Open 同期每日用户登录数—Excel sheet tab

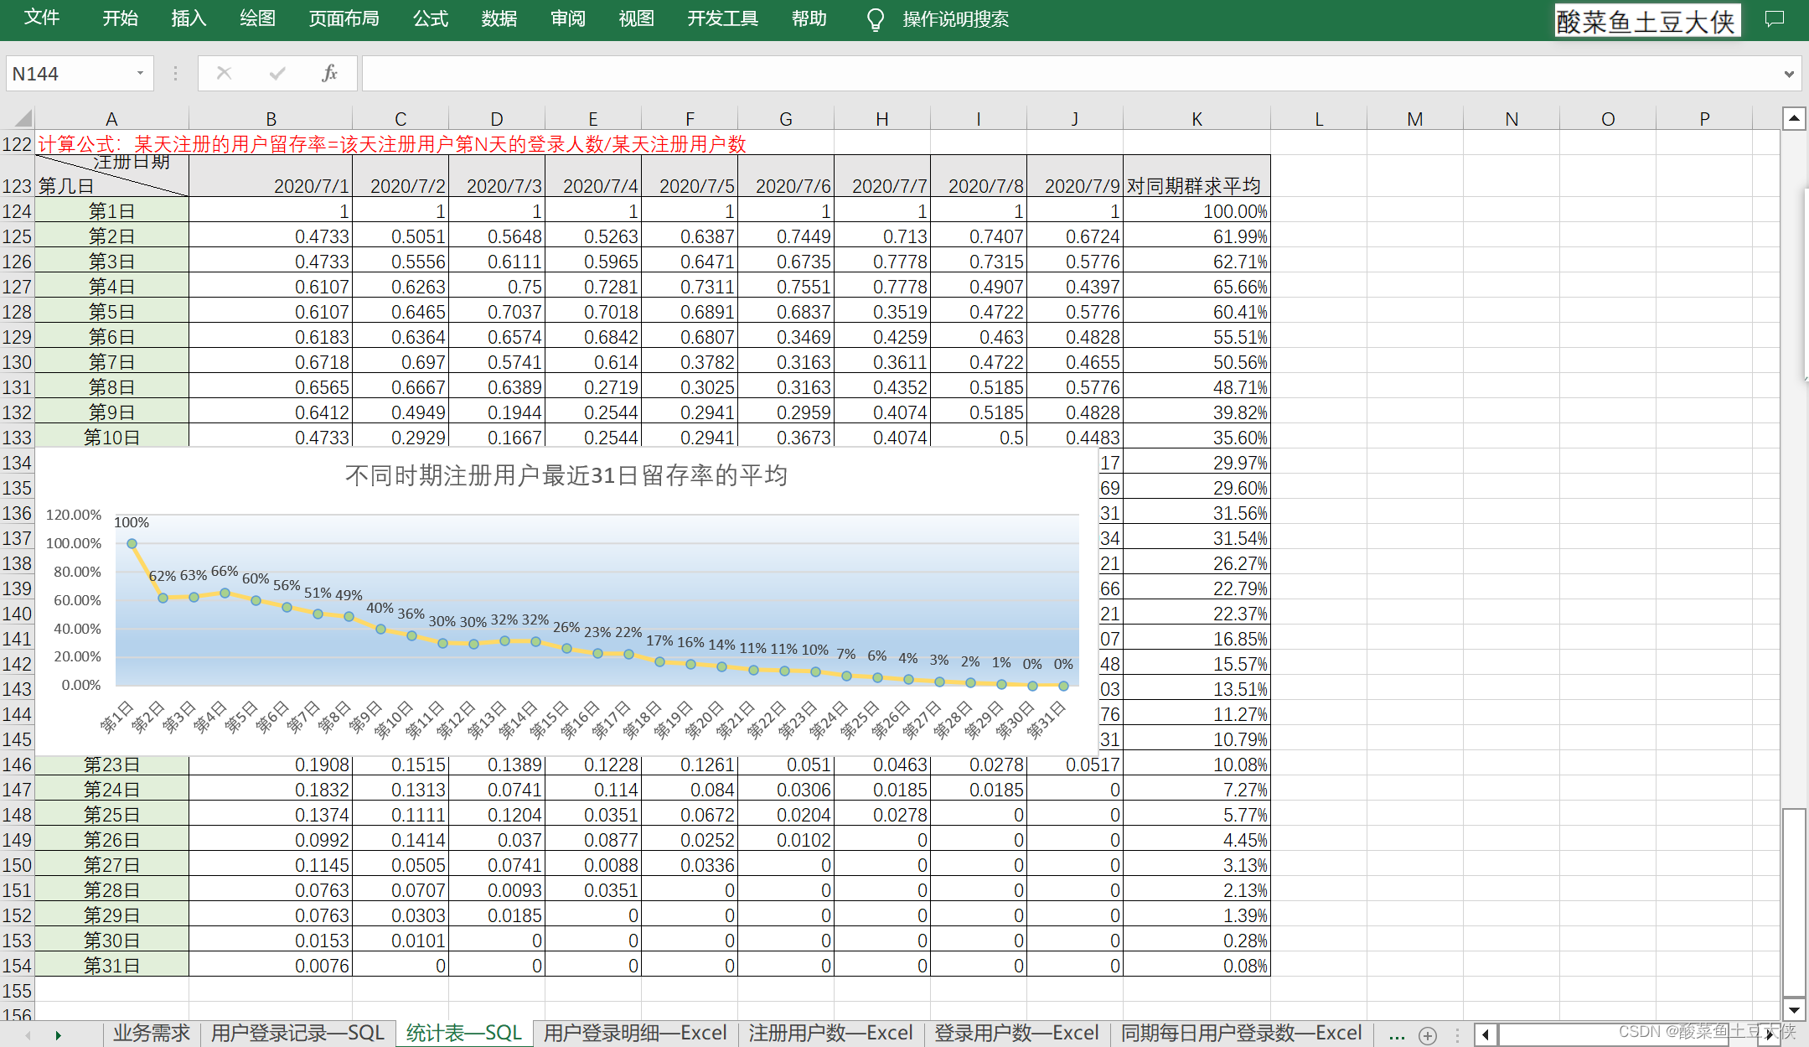tap(1241, 1033)
